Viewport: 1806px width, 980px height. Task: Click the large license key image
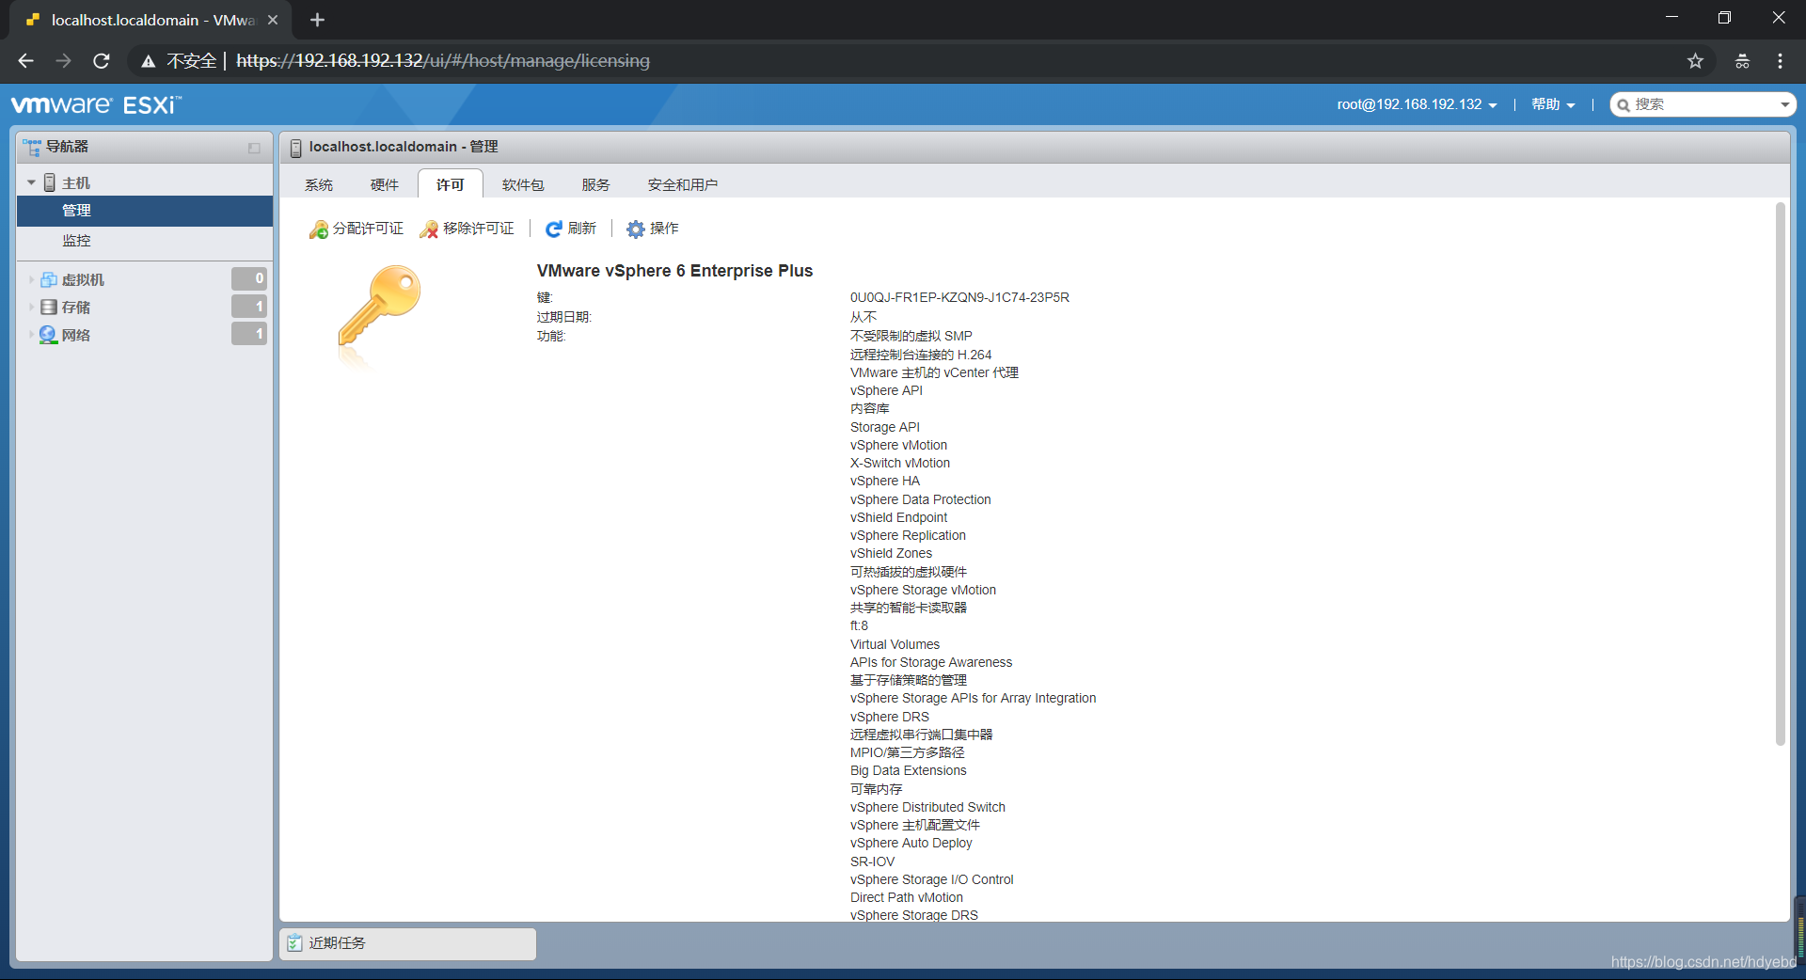click(379, 307)
